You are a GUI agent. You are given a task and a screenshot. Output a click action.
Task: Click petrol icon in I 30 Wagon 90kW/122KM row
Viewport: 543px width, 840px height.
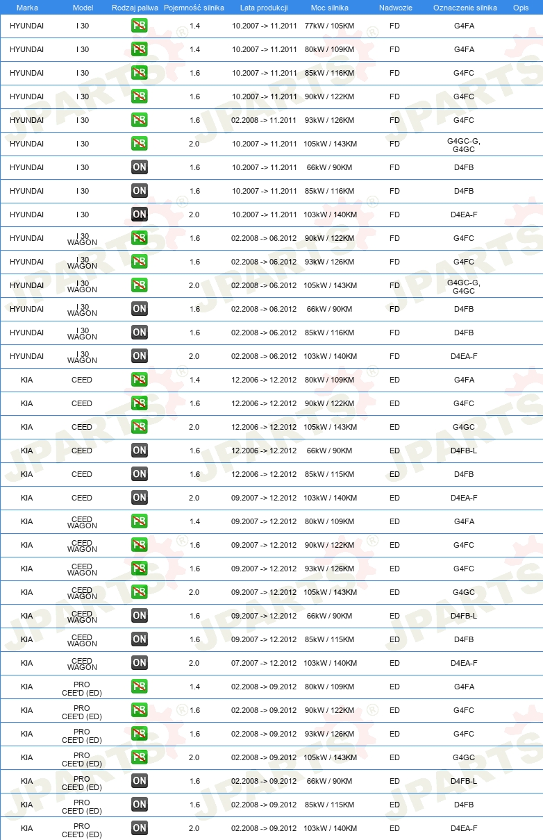[140, 239]
